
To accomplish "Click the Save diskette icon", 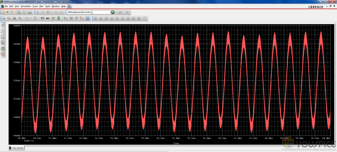I will pos(24,12).
